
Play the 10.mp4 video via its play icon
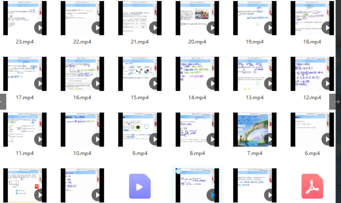coord(98,139)
